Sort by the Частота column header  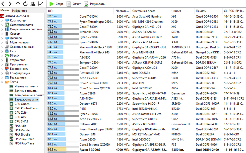(x=122, y=11)
